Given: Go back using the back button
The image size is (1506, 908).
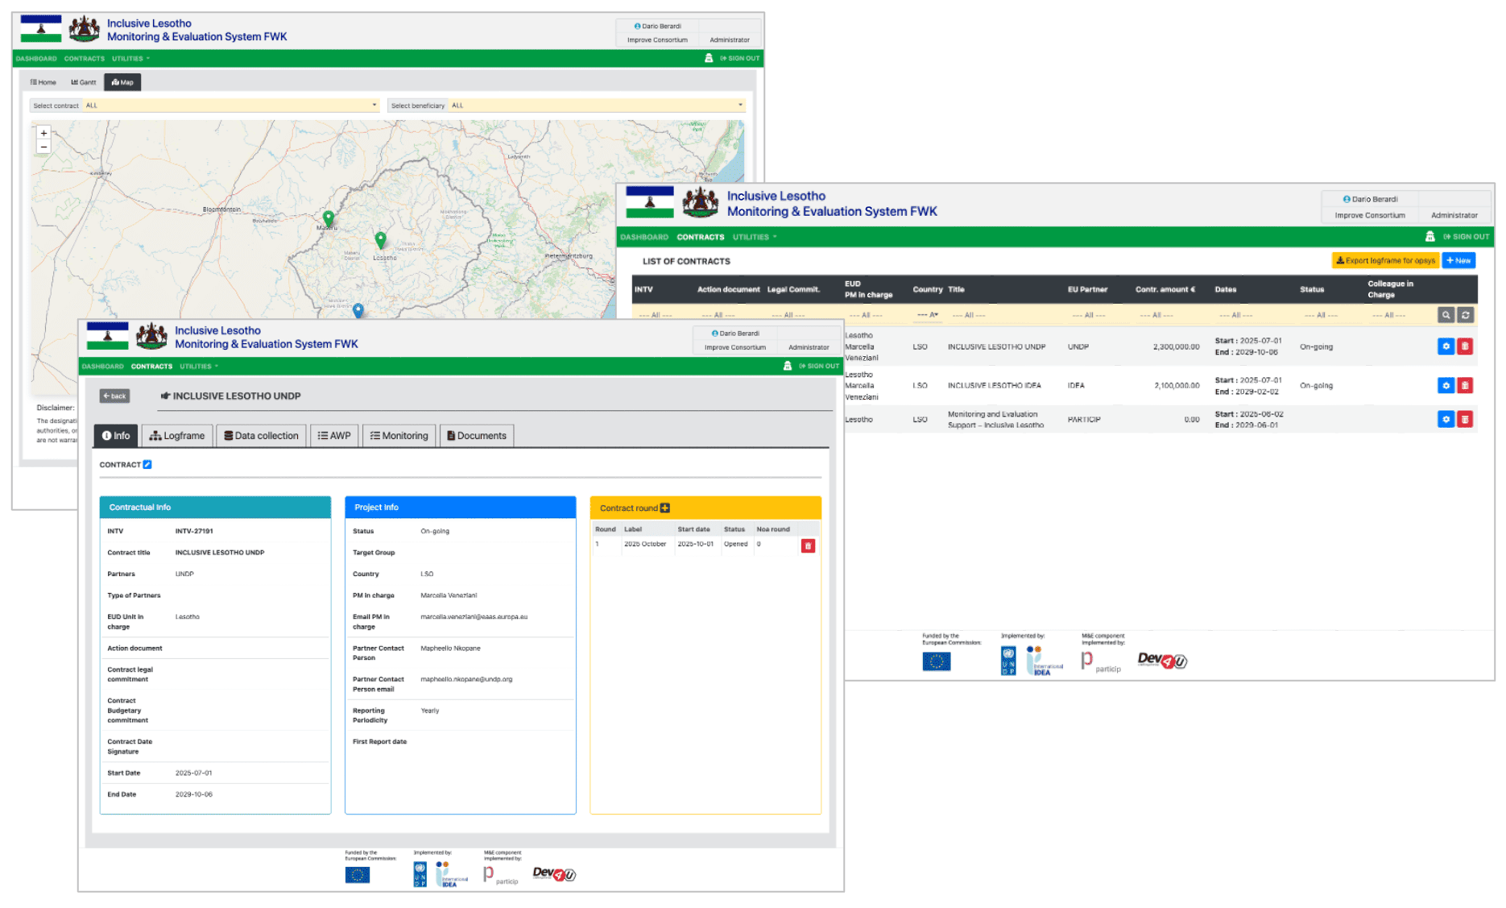Looking at the screenshot, I should (114, 396).
